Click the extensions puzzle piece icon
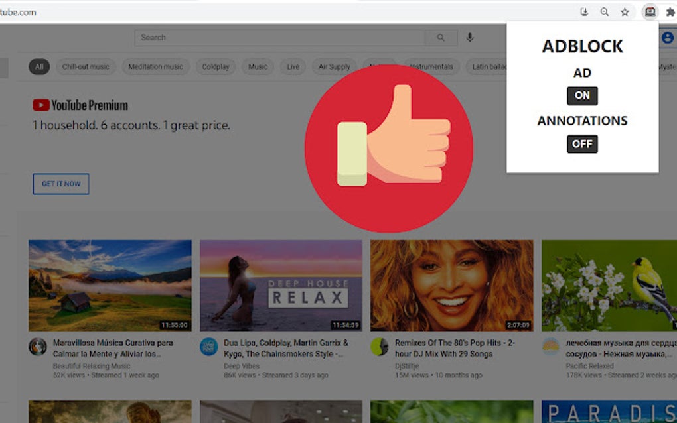This screenshot has width=677, height=423. (x=672, y=11)
